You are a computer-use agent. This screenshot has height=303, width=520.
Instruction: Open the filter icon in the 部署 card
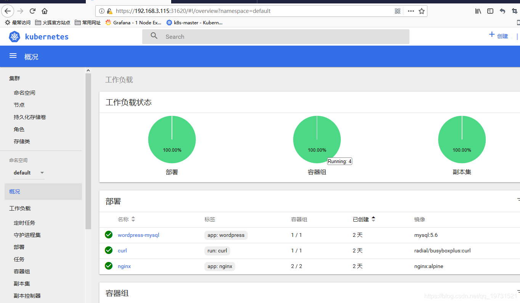click(518, 199)
